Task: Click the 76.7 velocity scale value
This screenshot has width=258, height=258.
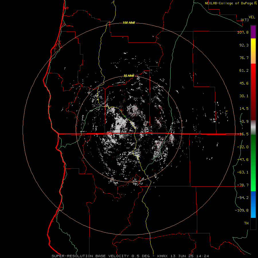Action: (x=244, y=58)
